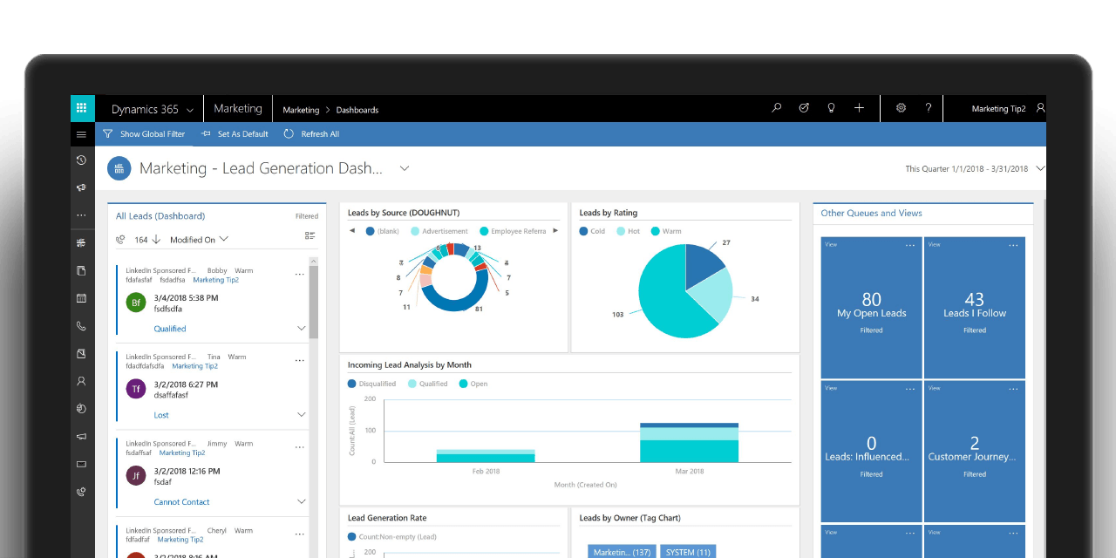The width and height of the screenshot is (1116, 558).
Task: Open the Leads: Influenced tile
Action: [x=871, y=452]
